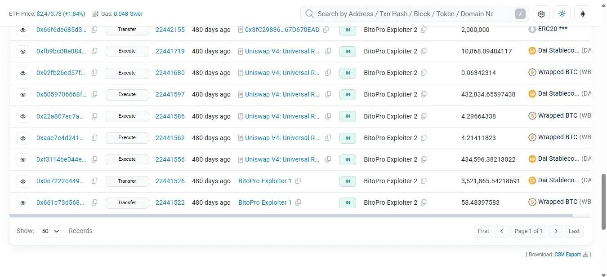The image size is (607, 277).
Task: Click the vertical page scrollbar thumb
Action: tap(603, 202)
